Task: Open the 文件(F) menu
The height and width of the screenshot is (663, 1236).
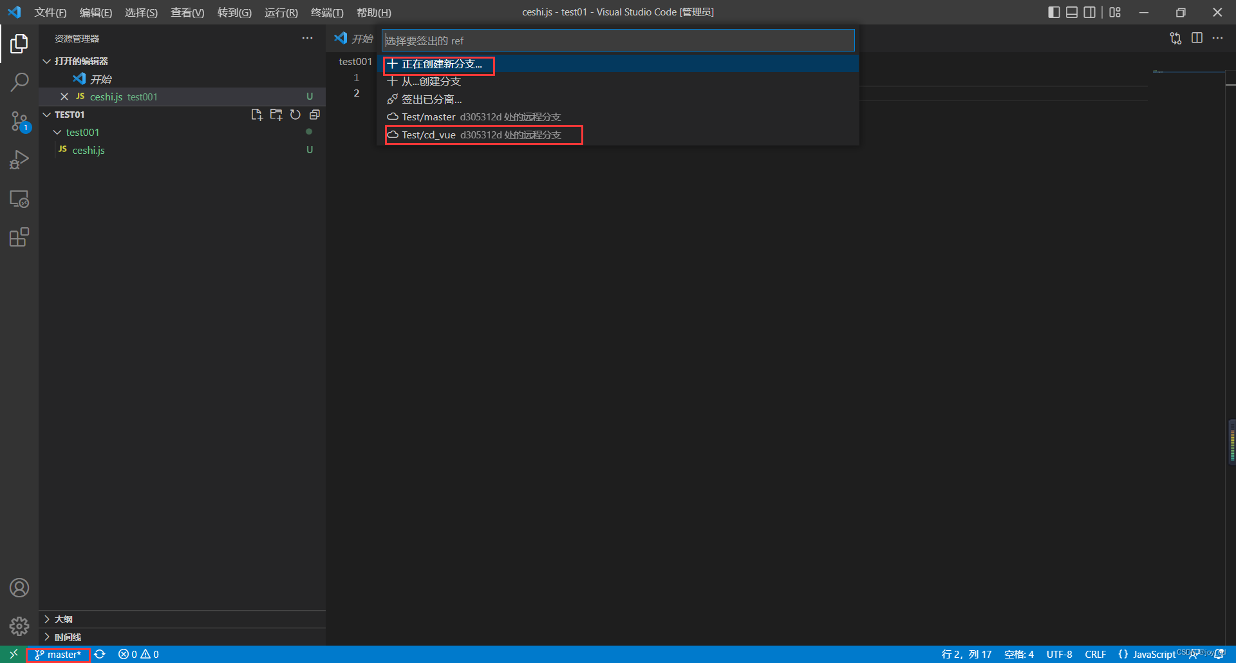Action: (x=50, y=12)
